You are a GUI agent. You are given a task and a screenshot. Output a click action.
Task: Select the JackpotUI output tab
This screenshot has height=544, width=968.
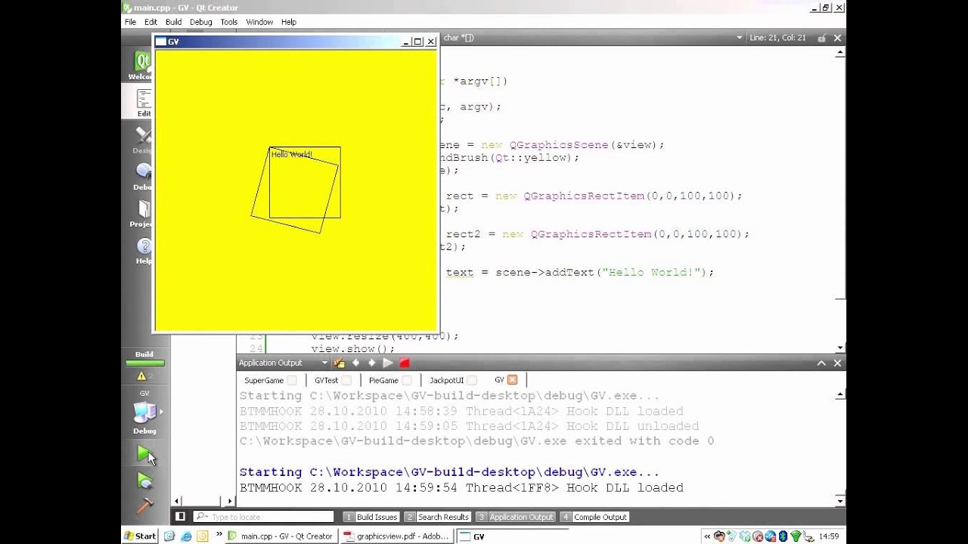click(446, 380)
